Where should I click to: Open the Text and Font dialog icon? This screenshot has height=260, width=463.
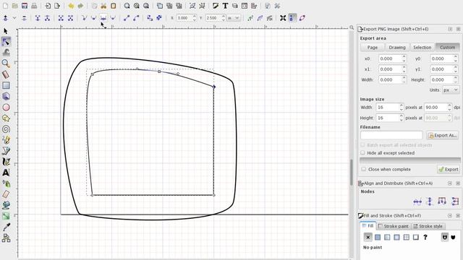225,6
